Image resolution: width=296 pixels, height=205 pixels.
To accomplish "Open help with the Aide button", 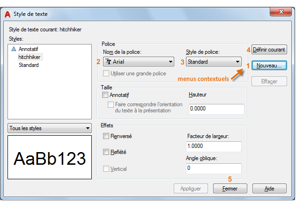I will (269, 188).
